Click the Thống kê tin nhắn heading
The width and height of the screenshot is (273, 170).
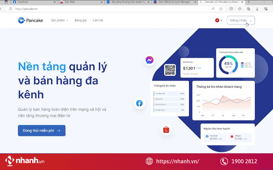pos(165,86)
